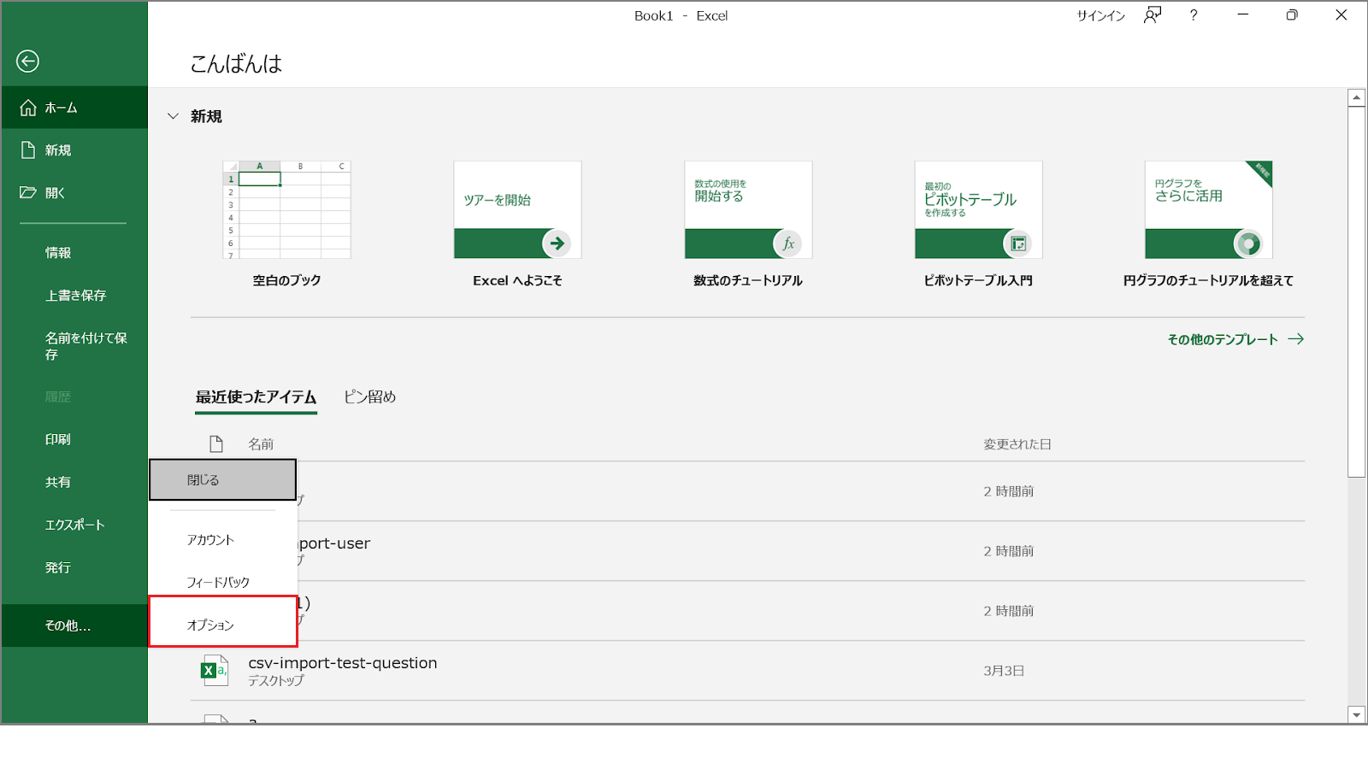Screen dimensions: 1368x769
Task: Switch to 最近使ったアイテム tab
Action: (256, 397)
